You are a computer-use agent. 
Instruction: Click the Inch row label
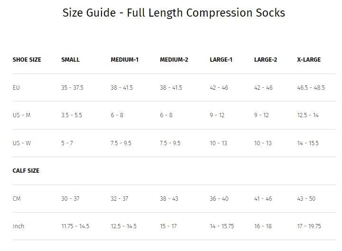[18, 226]
